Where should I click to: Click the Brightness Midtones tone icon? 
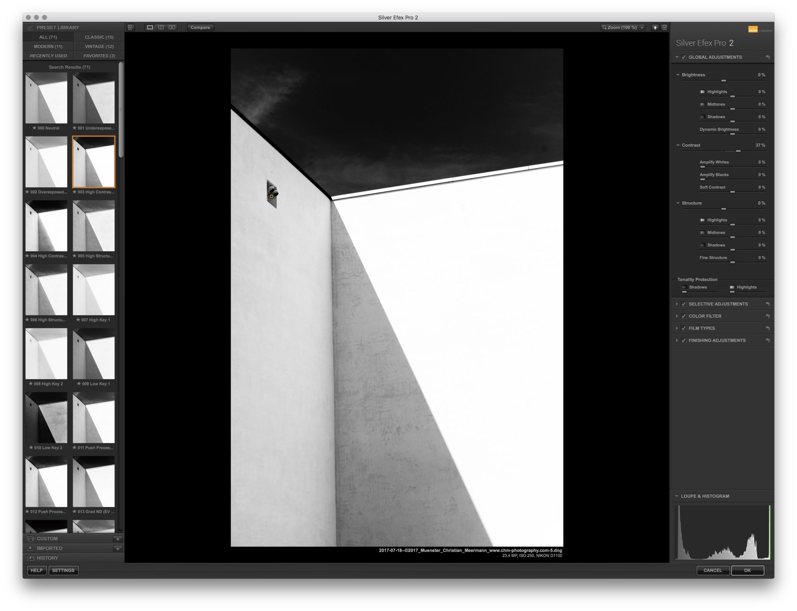(x=702, y=104)
